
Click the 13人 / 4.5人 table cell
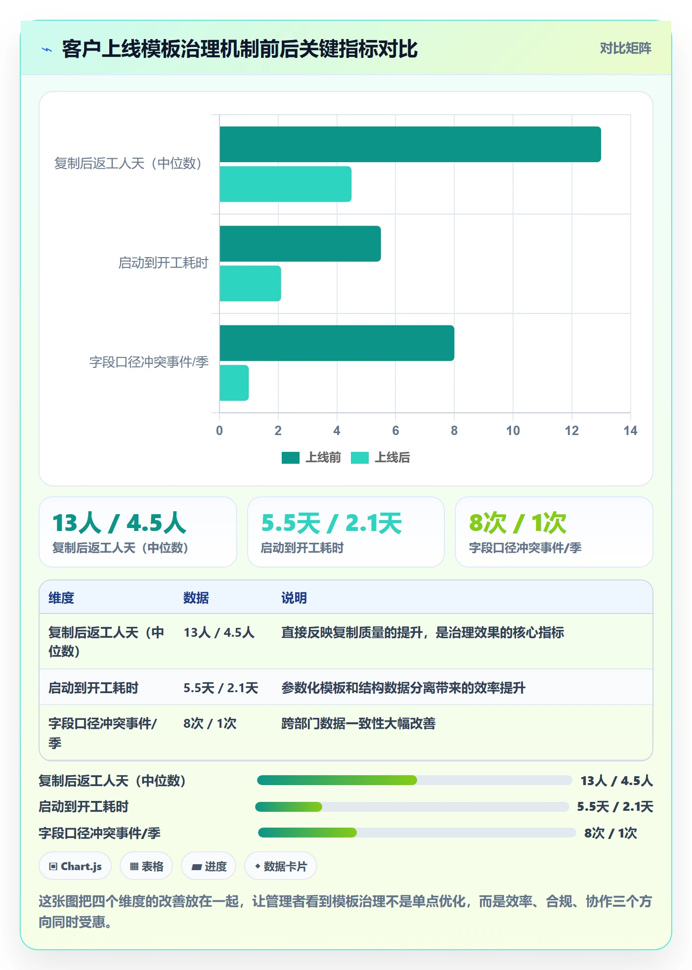click(x=219, y=632)
